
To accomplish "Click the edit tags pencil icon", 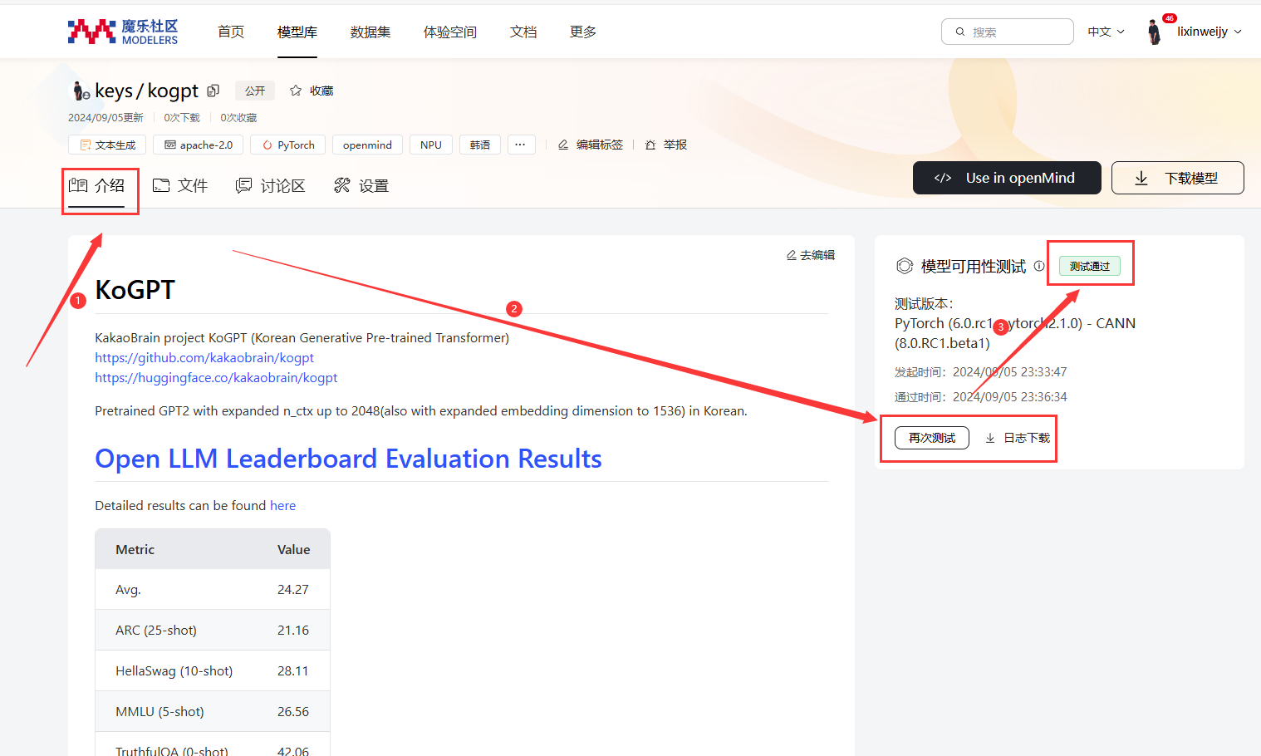I will click(563, 145).
